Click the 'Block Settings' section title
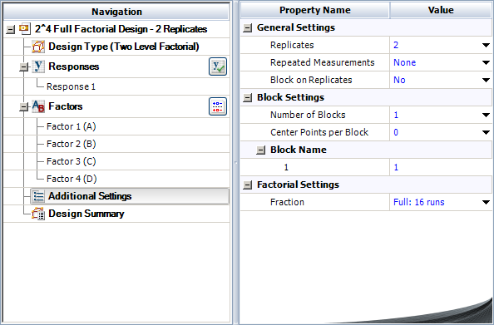 click(290, 97)
